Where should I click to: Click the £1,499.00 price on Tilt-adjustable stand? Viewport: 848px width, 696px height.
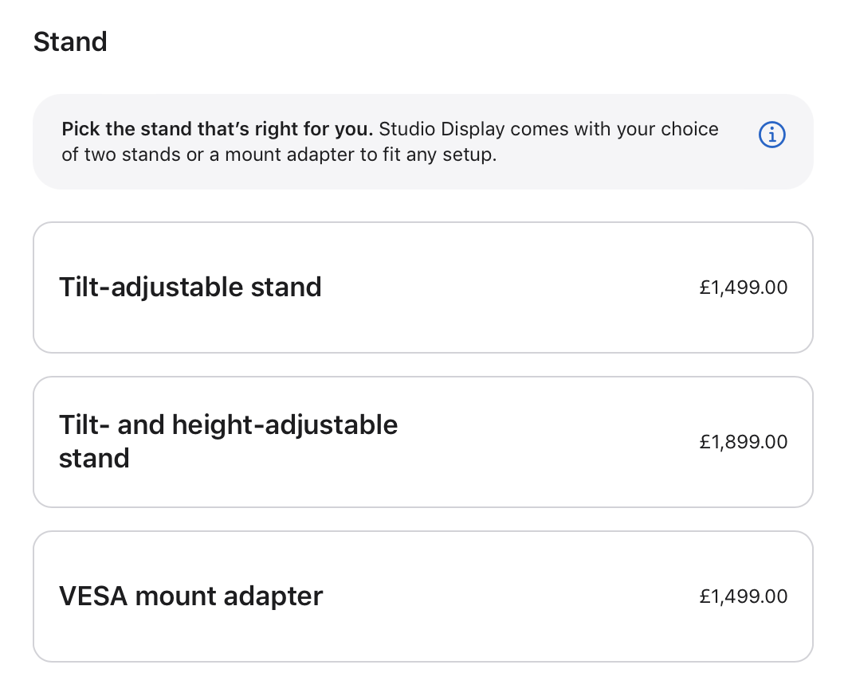click(743, 287)
